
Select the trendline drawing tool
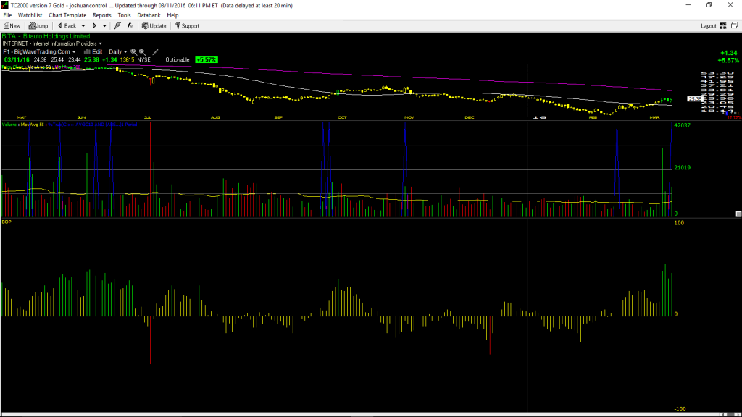(x=155, y=52)
